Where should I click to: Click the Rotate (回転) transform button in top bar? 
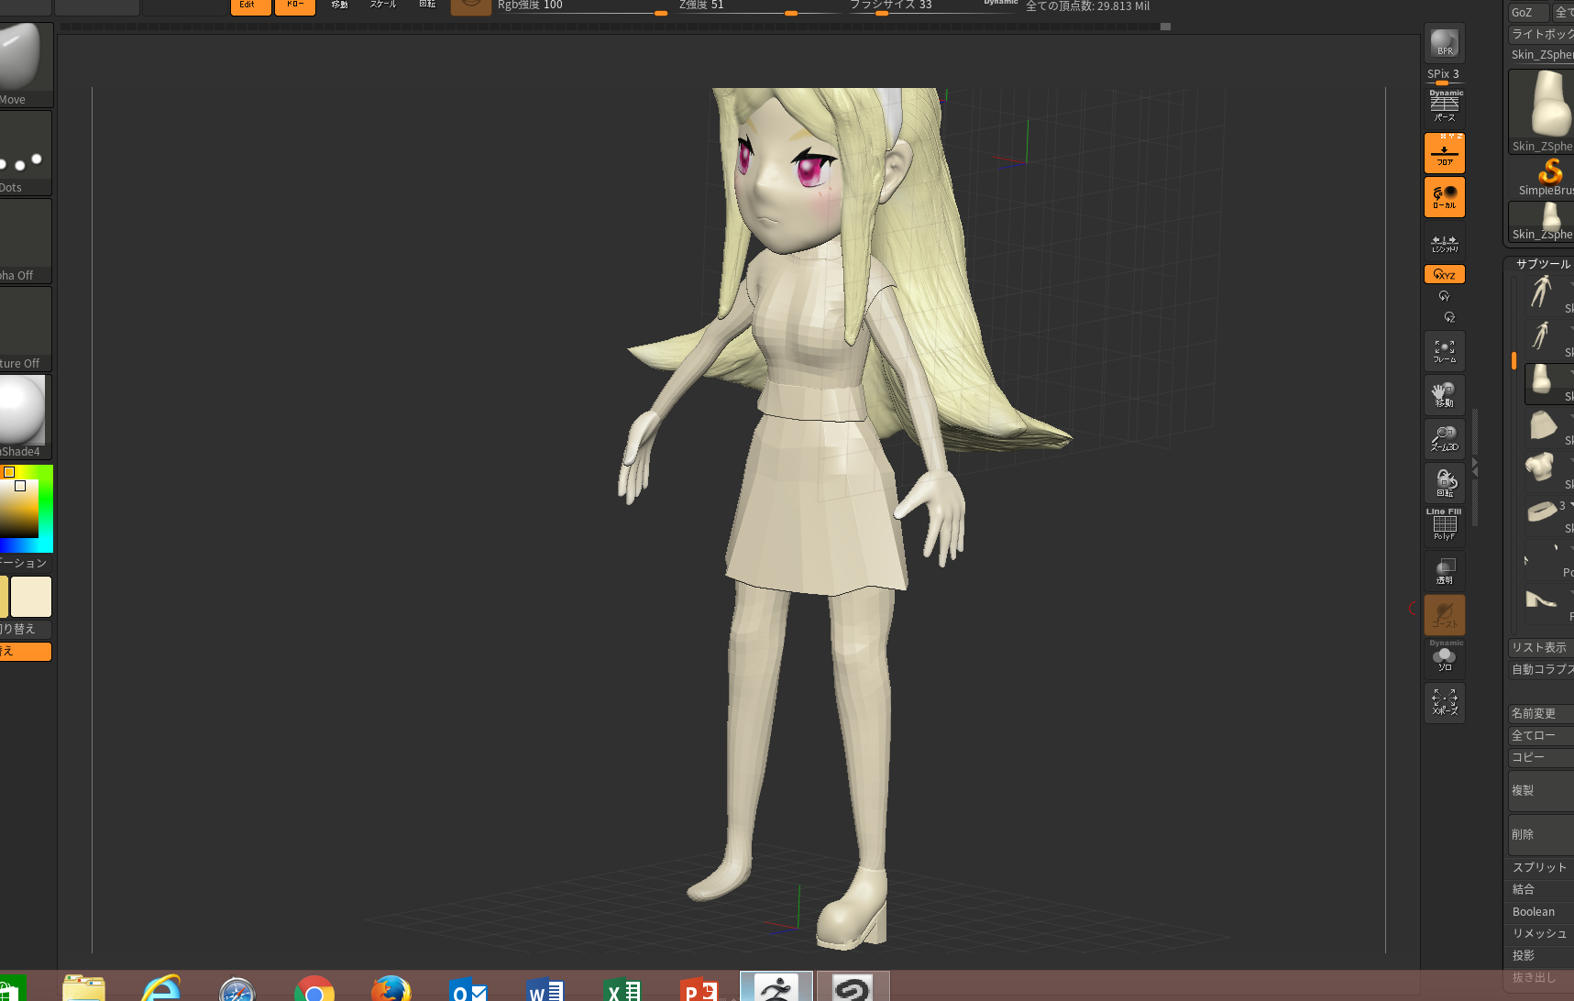pyautogui.click(x=427, y=6)
